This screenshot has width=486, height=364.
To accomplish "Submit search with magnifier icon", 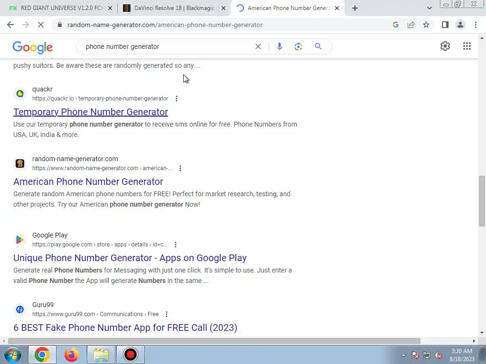I will coord(318,46).
